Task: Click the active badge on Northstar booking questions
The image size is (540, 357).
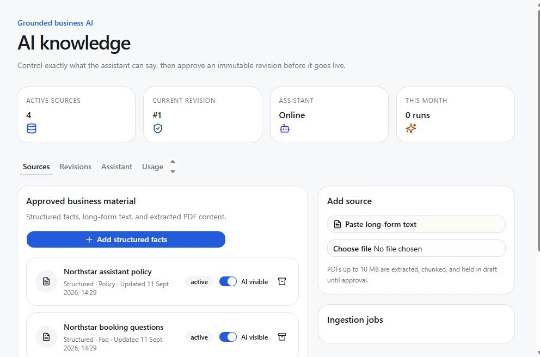Action: pos(199,337)
